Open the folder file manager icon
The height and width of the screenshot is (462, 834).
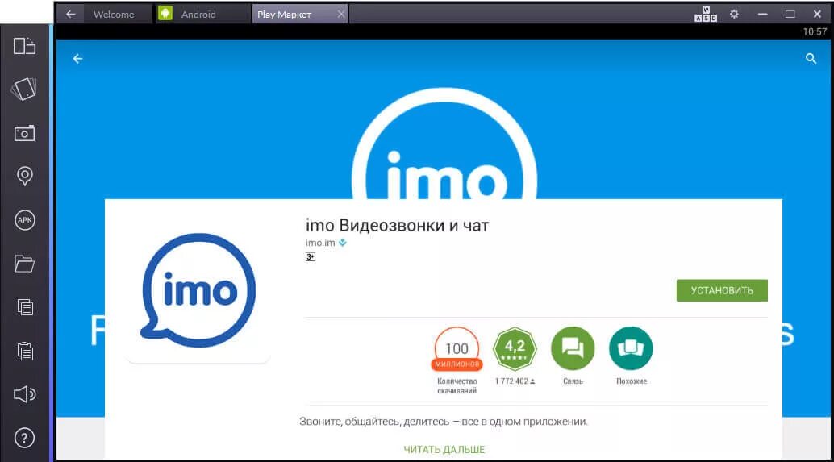tap(24, 264)
